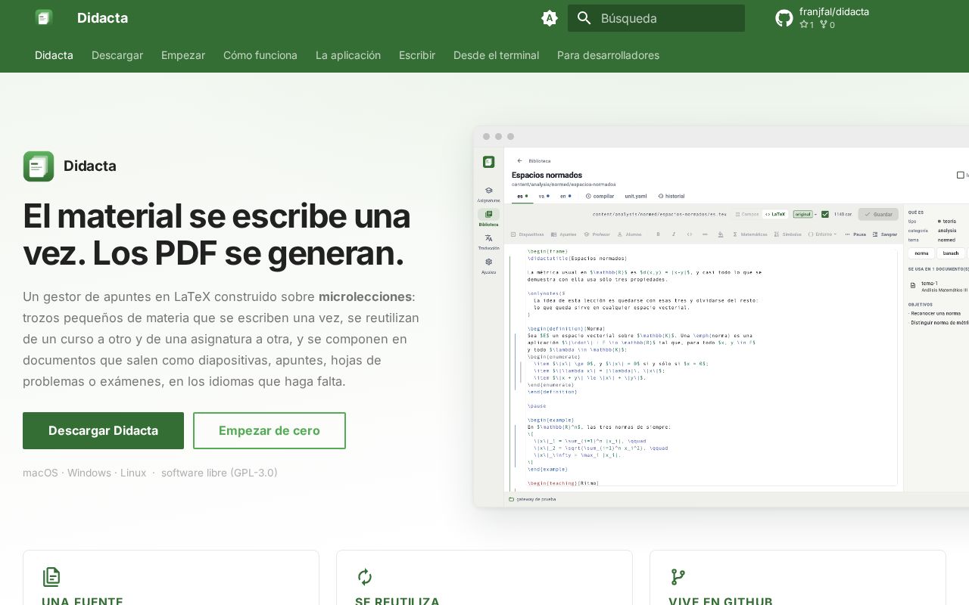Image resolution: width=969 pixels, height=605 pixels.
Task: Toggle the automatic color theme icon
Action: [550, 18]
